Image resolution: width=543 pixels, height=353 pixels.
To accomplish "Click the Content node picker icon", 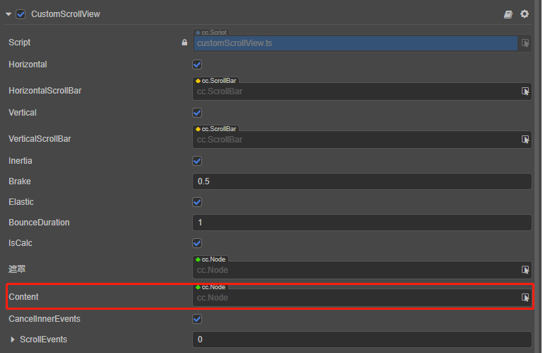I will point(525,298).
